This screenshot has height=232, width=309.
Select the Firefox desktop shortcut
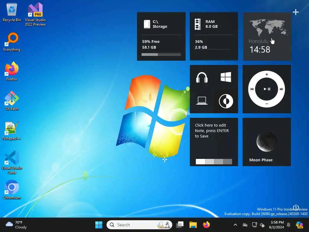tap(12, 71)
